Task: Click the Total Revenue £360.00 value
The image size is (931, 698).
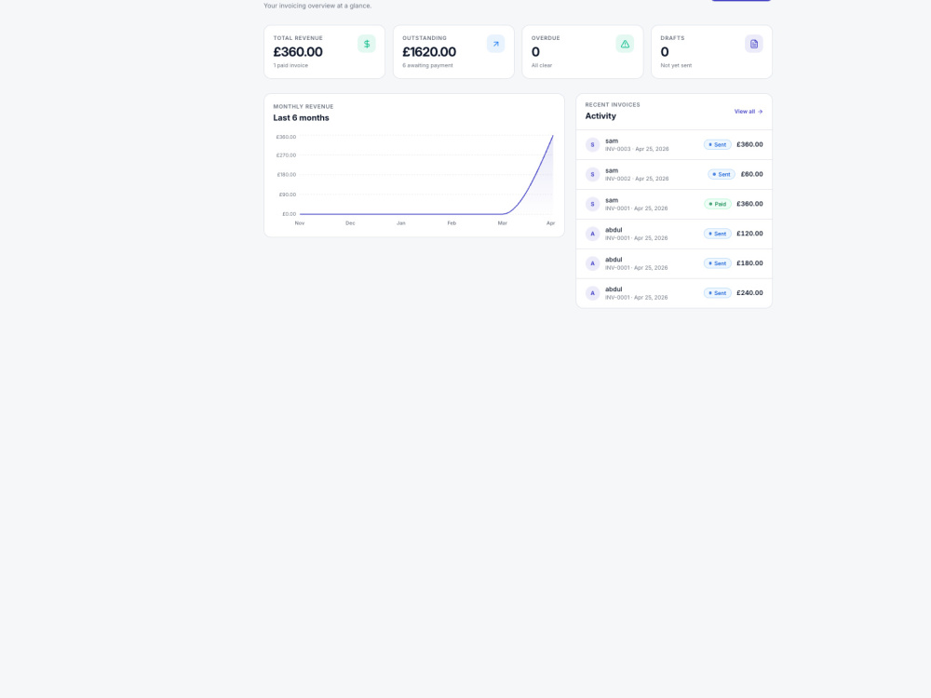Action: (x=298, y=52)
